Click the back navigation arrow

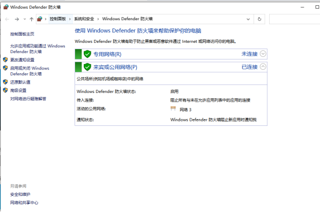tap(7, 19)
